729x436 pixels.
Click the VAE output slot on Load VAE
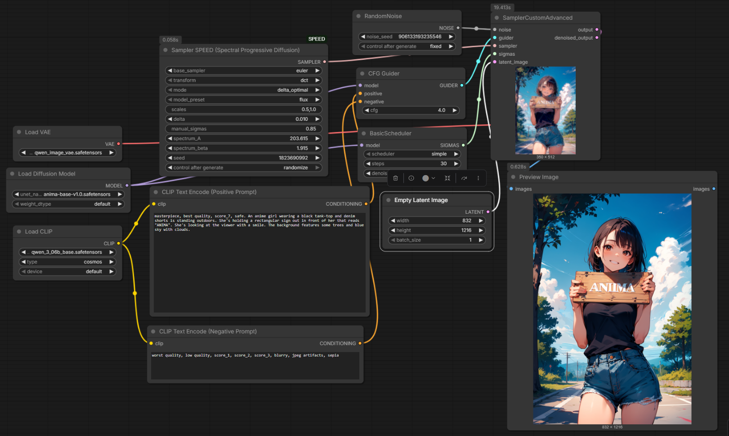tap(119, 144)
